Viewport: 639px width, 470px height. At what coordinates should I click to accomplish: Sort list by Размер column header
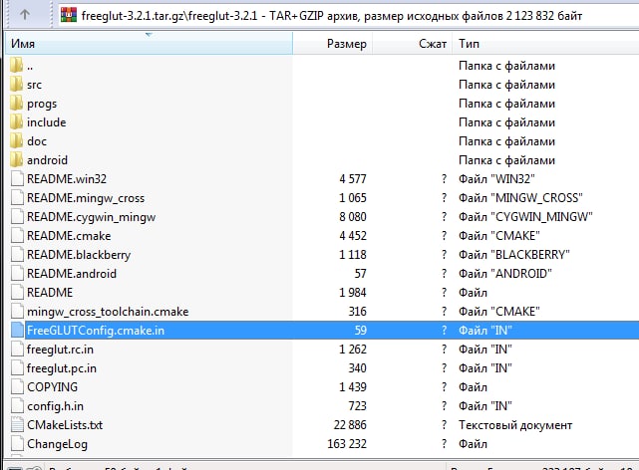[333, 44]
